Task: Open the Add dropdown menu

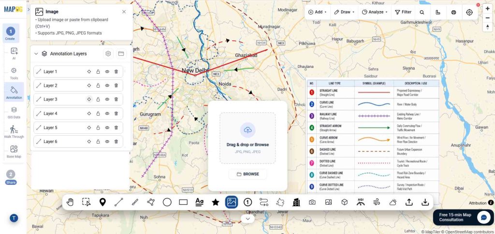Action: click(317, 12)
